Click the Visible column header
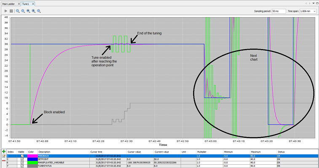 point(22,152)
